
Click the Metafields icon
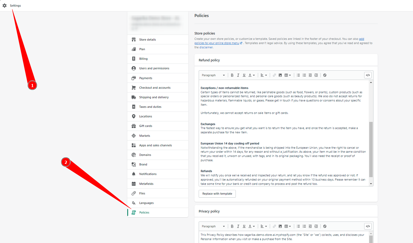[x=134, y=184]
